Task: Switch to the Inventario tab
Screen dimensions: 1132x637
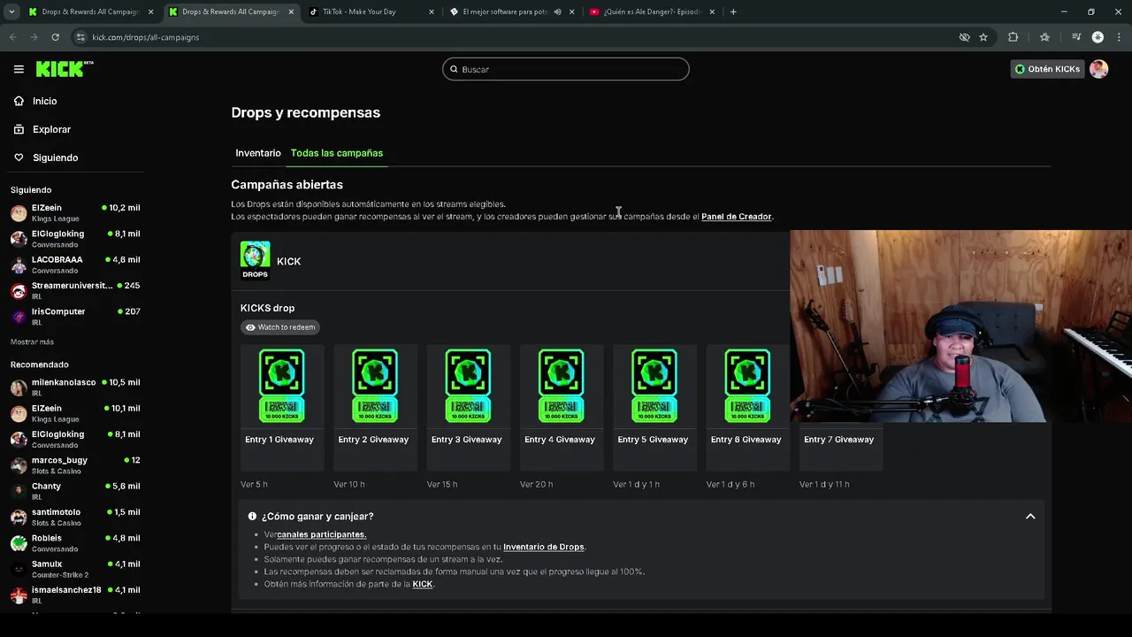Action: coord(258,153)
